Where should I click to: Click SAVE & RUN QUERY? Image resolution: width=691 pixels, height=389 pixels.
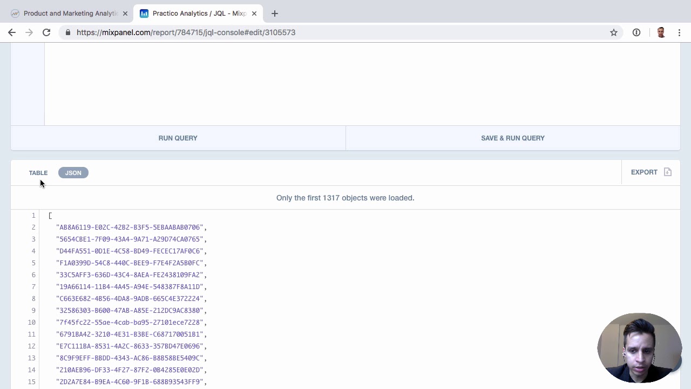point(513,138)
